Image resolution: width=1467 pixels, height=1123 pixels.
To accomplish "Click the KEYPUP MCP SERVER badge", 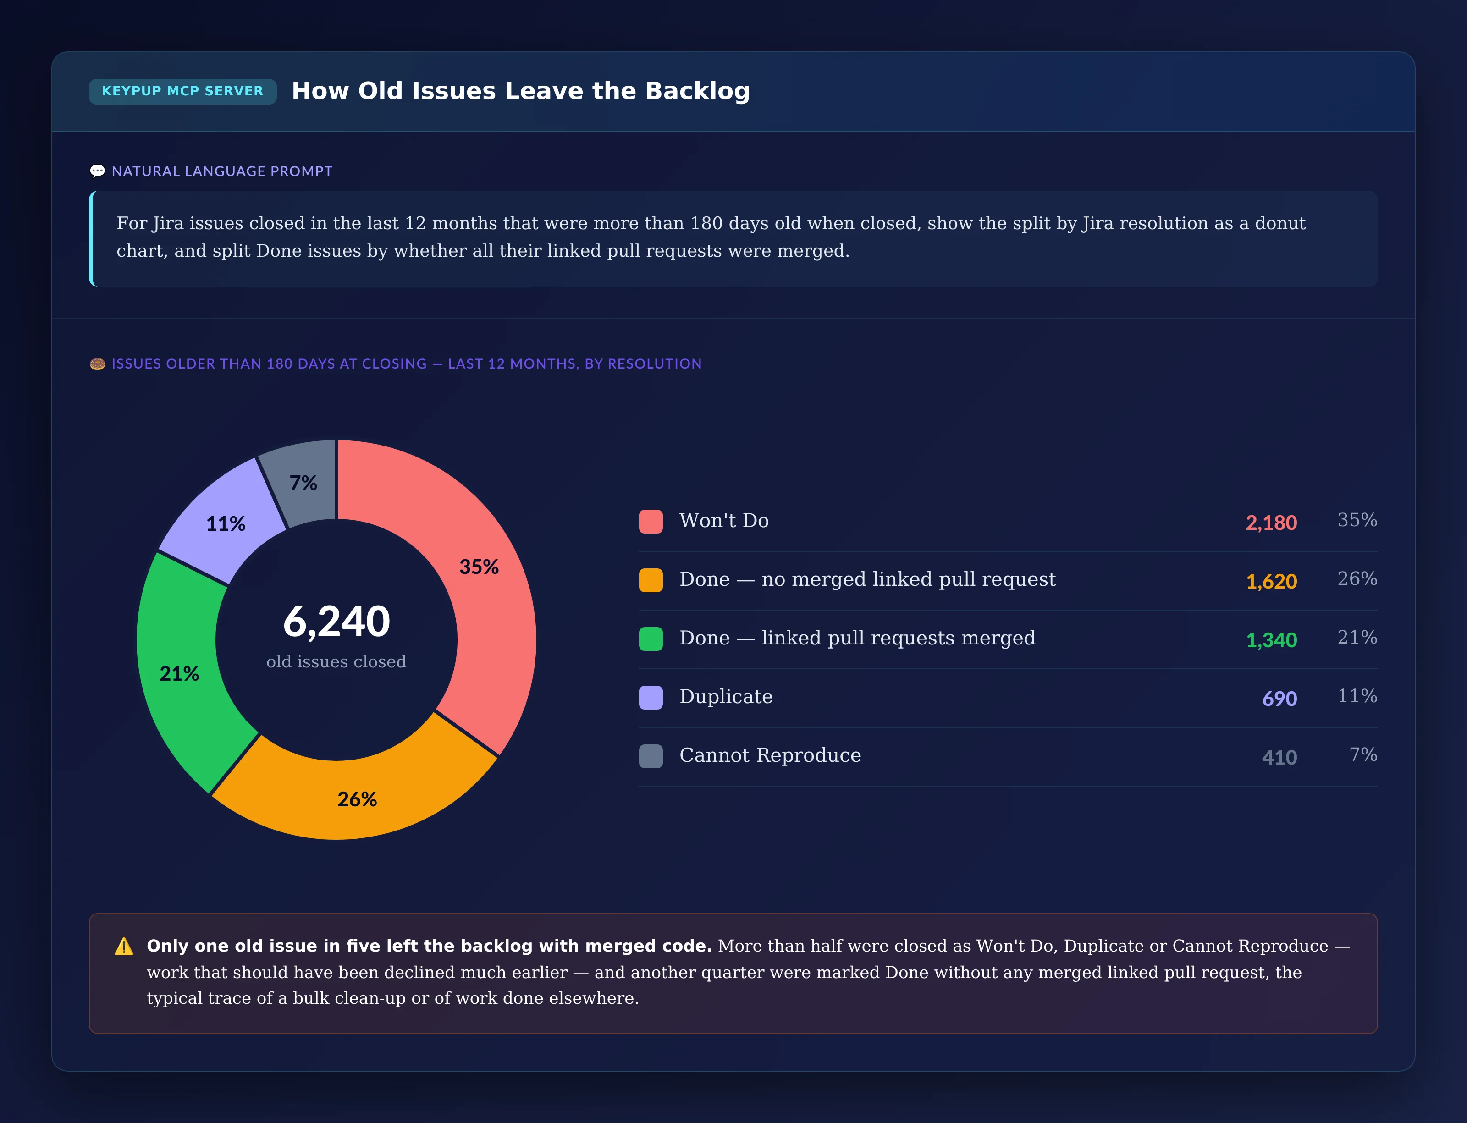I will click(x=182, y=91).
